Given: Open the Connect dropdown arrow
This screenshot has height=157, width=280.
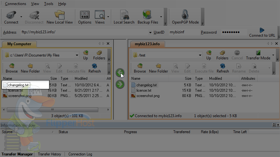Looking at the screenshot, I should (x=21, y=17).
